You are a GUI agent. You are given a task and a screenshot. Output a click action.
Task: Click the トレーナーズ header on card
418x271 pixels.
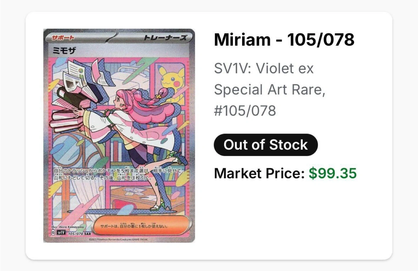pyautogui.click(x=165, y=38)
